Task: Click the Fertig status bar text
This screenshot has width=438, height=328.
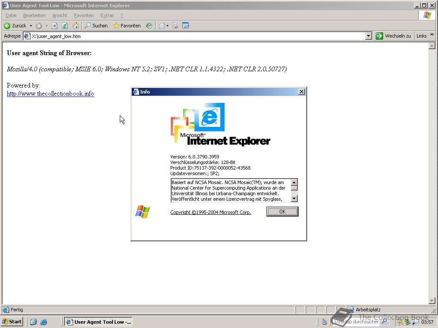Action: tap(17, 310)
